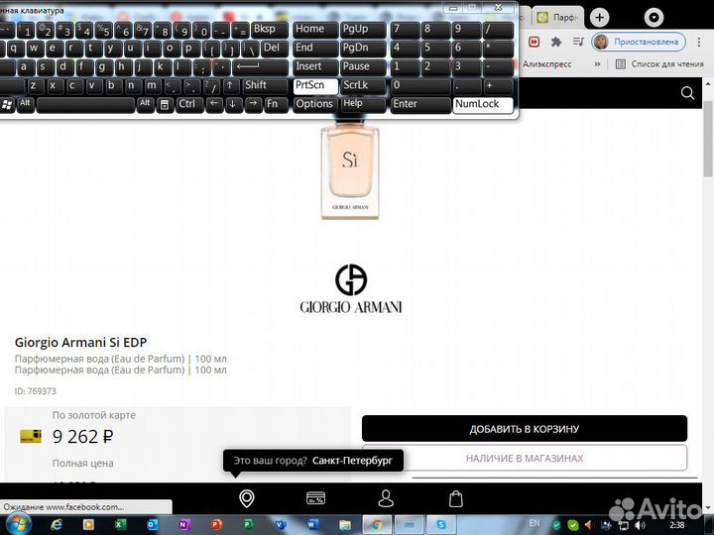Open a new browser tab with plus button
714x535 pixels.
point(599,18)
